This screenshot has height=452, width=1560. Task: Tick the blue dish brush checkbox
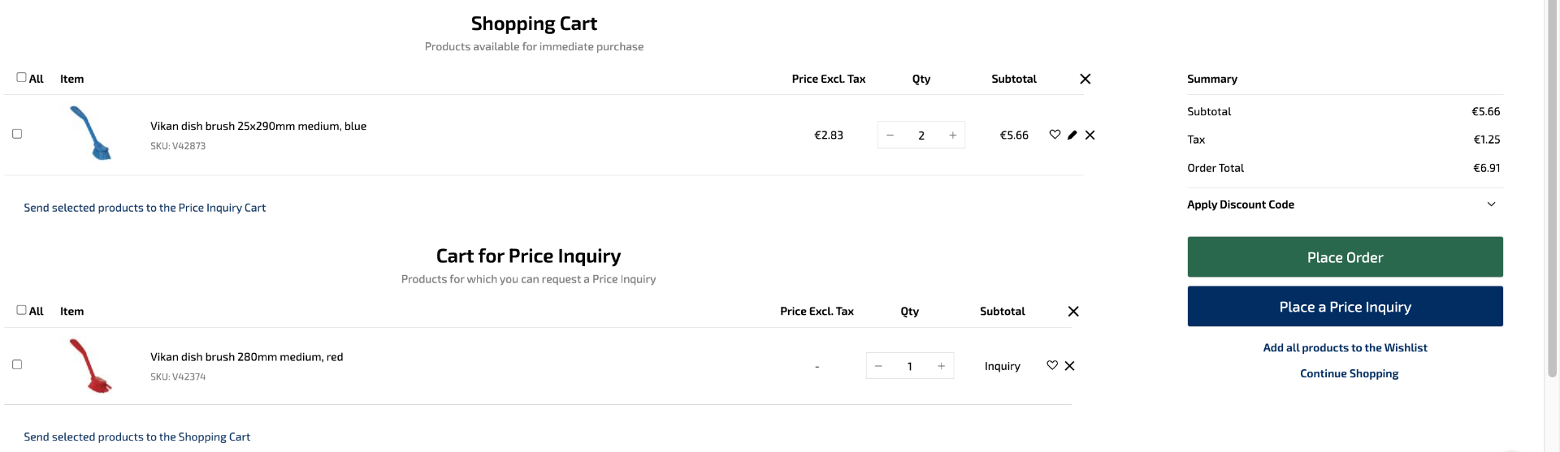[17, 134]
